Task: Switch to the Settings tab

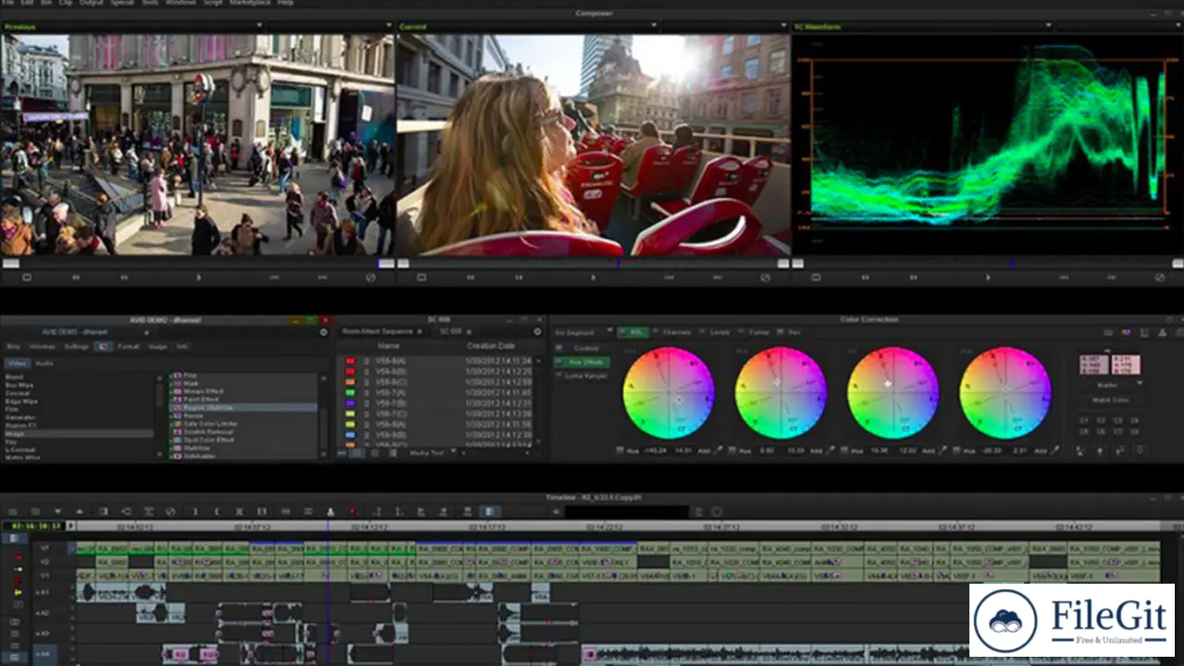Action: tap(77, 347)
